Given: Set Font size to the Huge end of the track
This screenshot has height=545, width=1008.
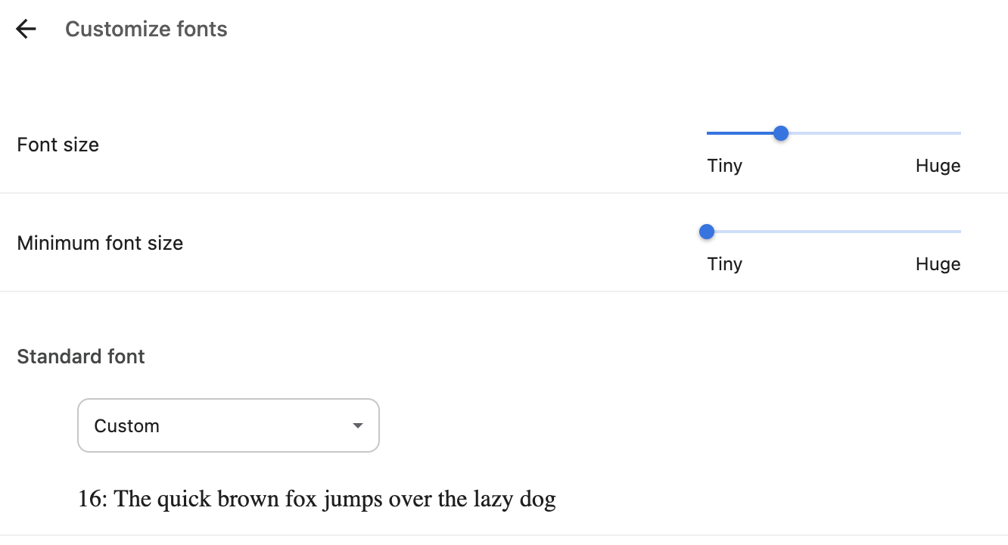Looking at the screenshot, I should [960, 133].
